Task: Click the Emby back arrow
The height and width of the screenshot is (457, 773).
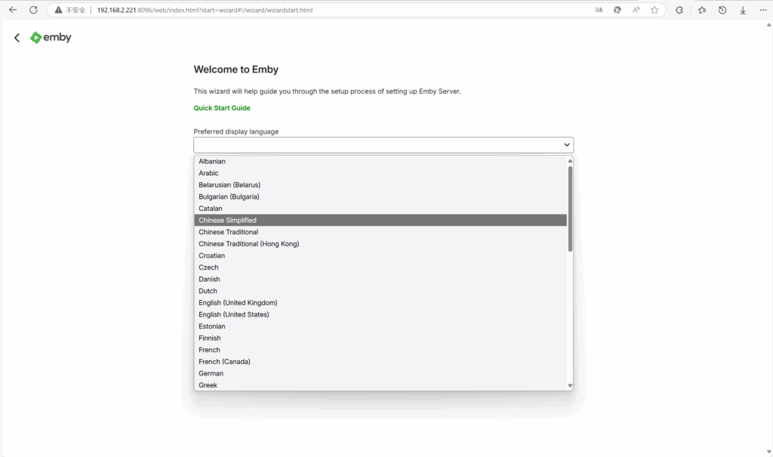Action: [17, 38]
